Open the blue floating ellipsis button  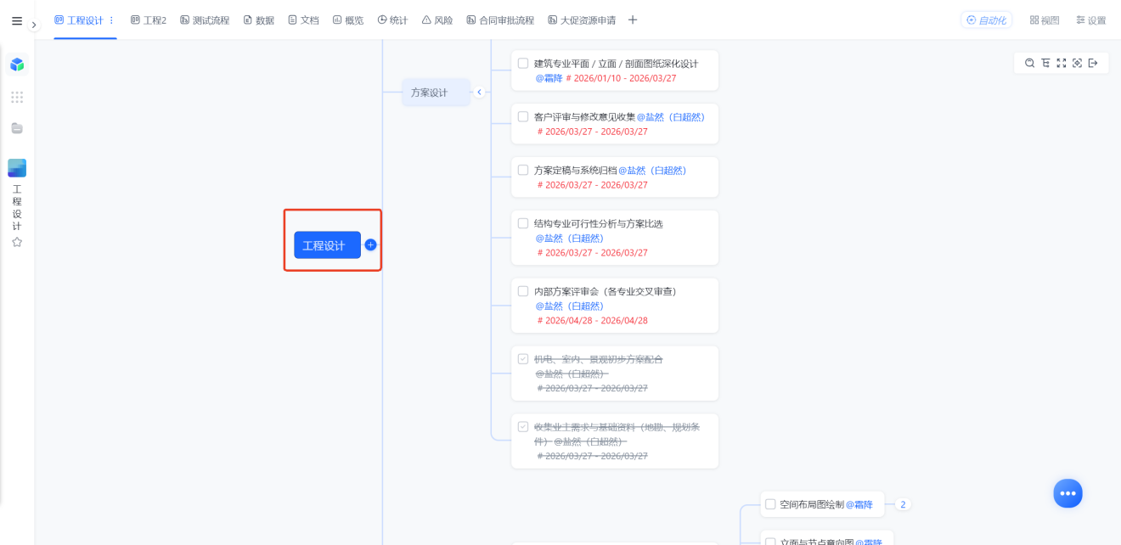click(x=1067, y=493)
